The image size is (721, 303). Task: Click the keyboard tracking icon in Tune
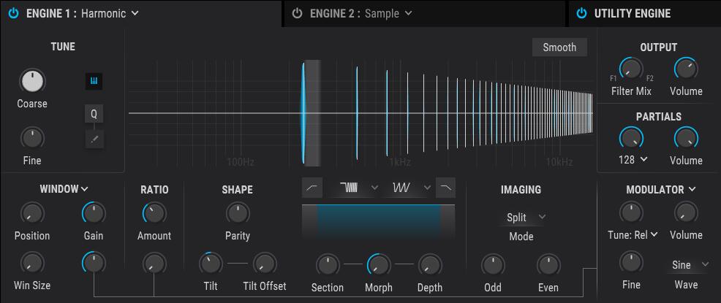coord(94,81)
